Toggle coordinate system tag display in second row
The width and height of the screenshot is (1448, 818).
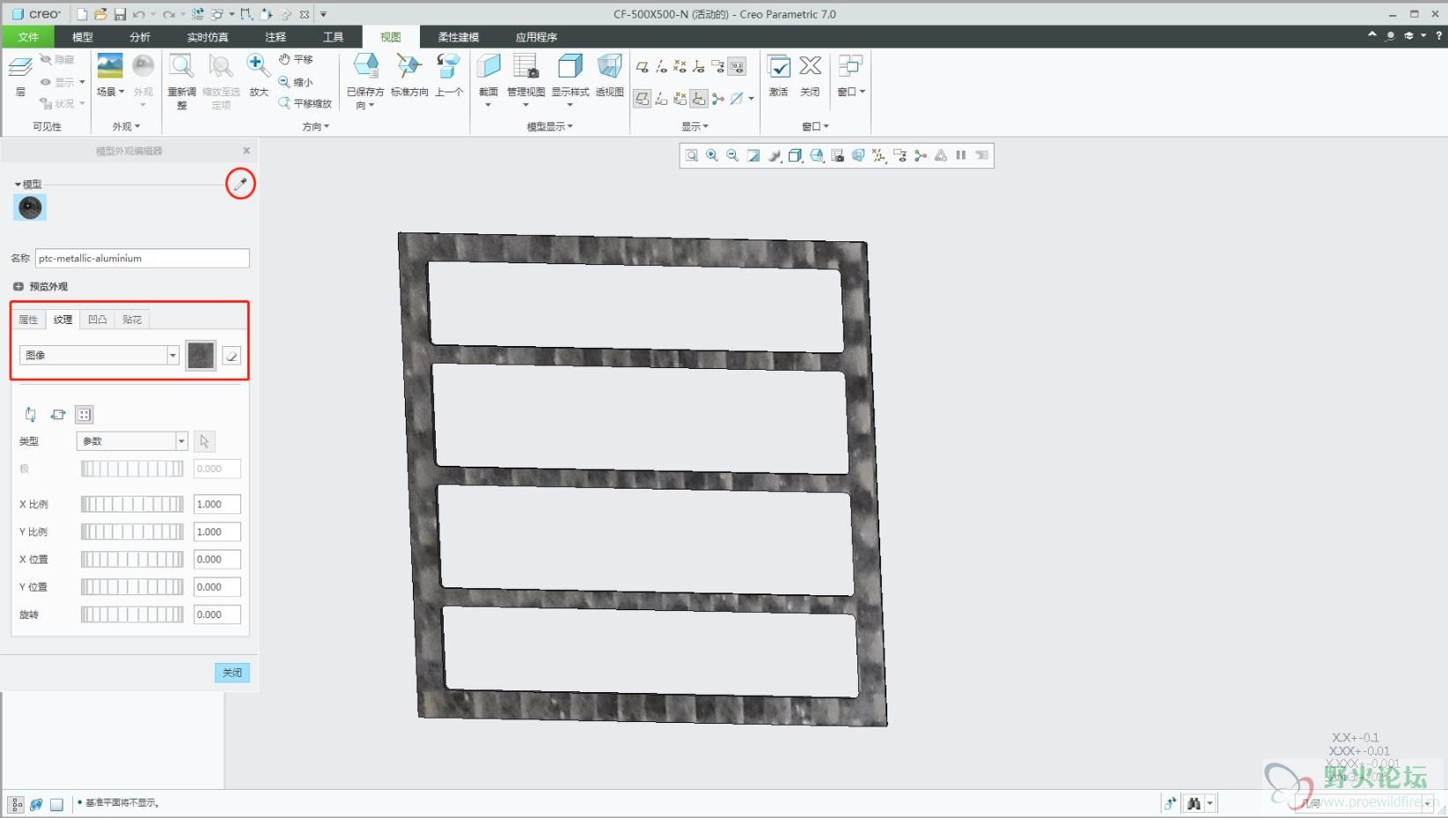tap(698, 99)
